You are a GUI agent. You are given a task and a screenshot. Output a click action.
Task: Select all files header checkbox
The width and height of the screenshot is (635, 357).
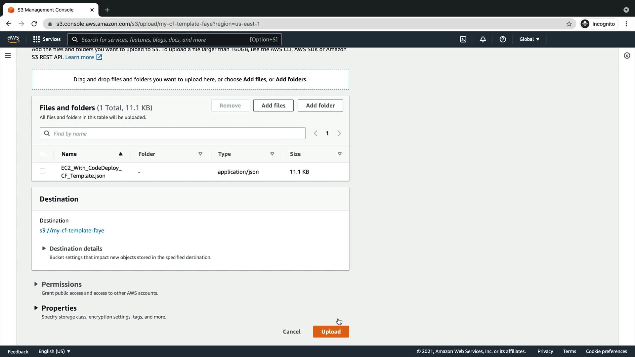pos(42,154)
